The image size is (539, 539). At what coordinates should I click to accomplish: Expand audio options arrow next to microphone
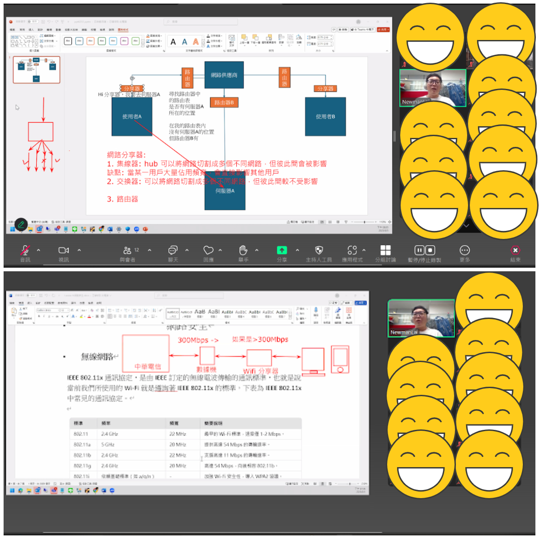coord(39,250)
